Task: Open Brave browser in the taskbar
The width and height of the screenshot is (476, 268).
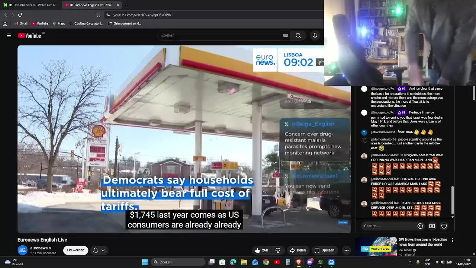Action: pyautogui.click(x=298, y=262)
